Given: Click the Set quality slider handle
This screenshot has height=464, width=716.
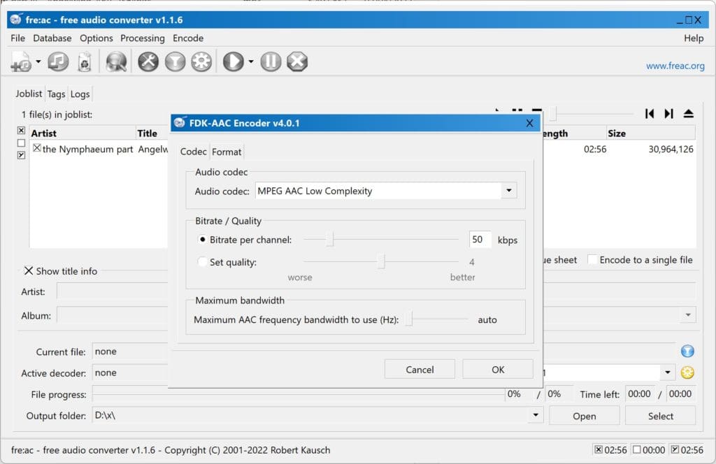Looking at the screenshot, I should click(x=381, y=261).
